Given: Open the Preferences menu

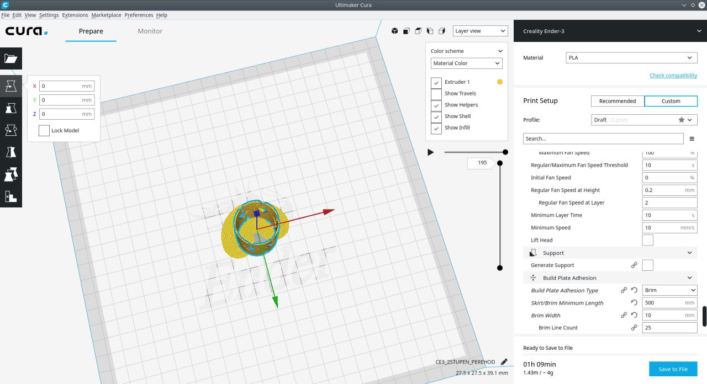Looking at the screenshot, I should point(139,15).
